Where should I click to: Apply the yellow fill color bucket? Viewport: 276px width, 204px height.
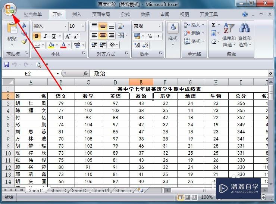51,45
